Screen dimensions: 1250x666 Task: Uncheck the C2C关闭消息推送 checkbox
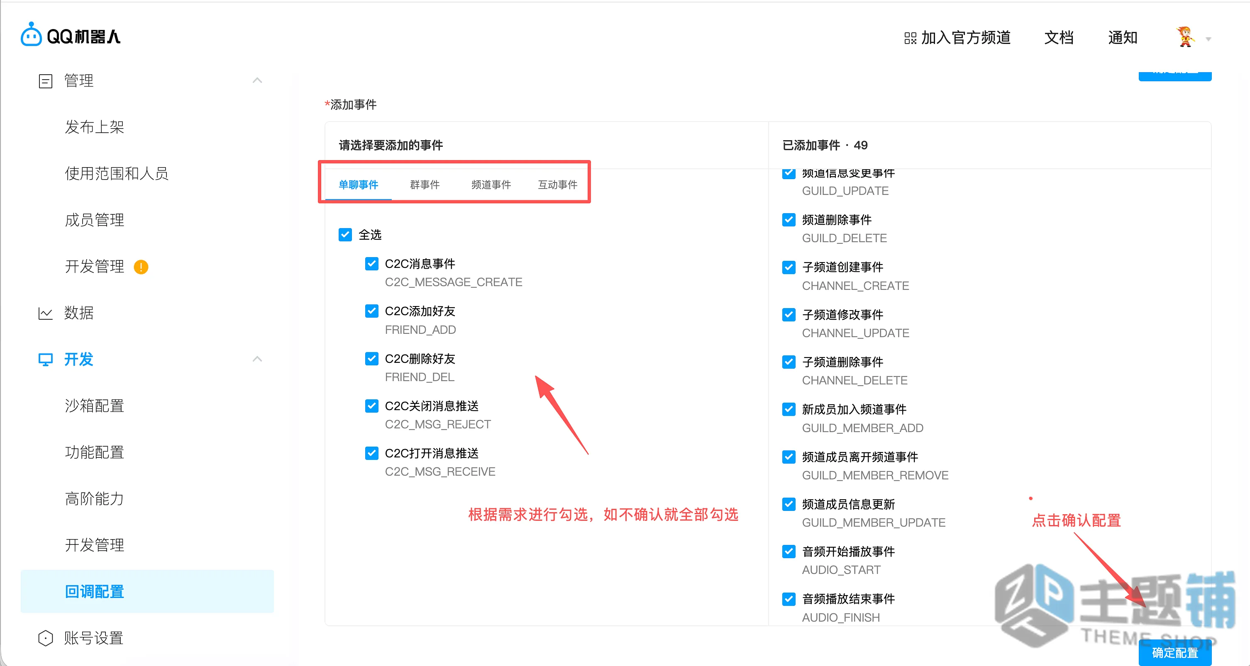point(372,406)
